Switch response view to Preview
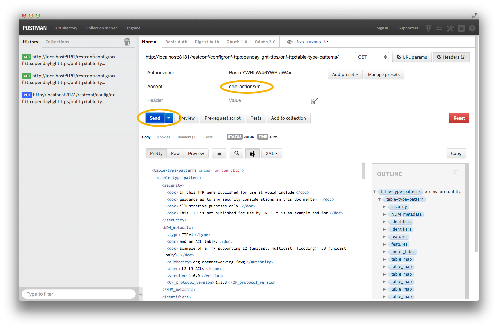Viewport: 498px width, 328px height. point(196,154)
